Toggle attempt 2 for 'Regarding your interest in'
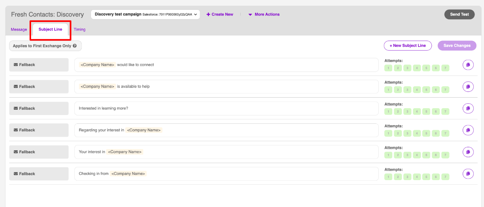Image resolution: width=484 pixels, height=207 pixels. [x=398, y=133]
